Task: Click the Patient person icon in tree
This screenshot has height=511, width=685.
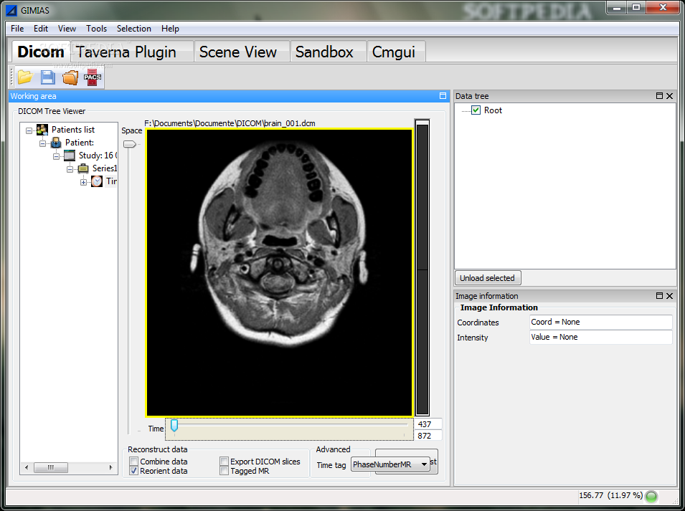Action: [x=56, y=142]
